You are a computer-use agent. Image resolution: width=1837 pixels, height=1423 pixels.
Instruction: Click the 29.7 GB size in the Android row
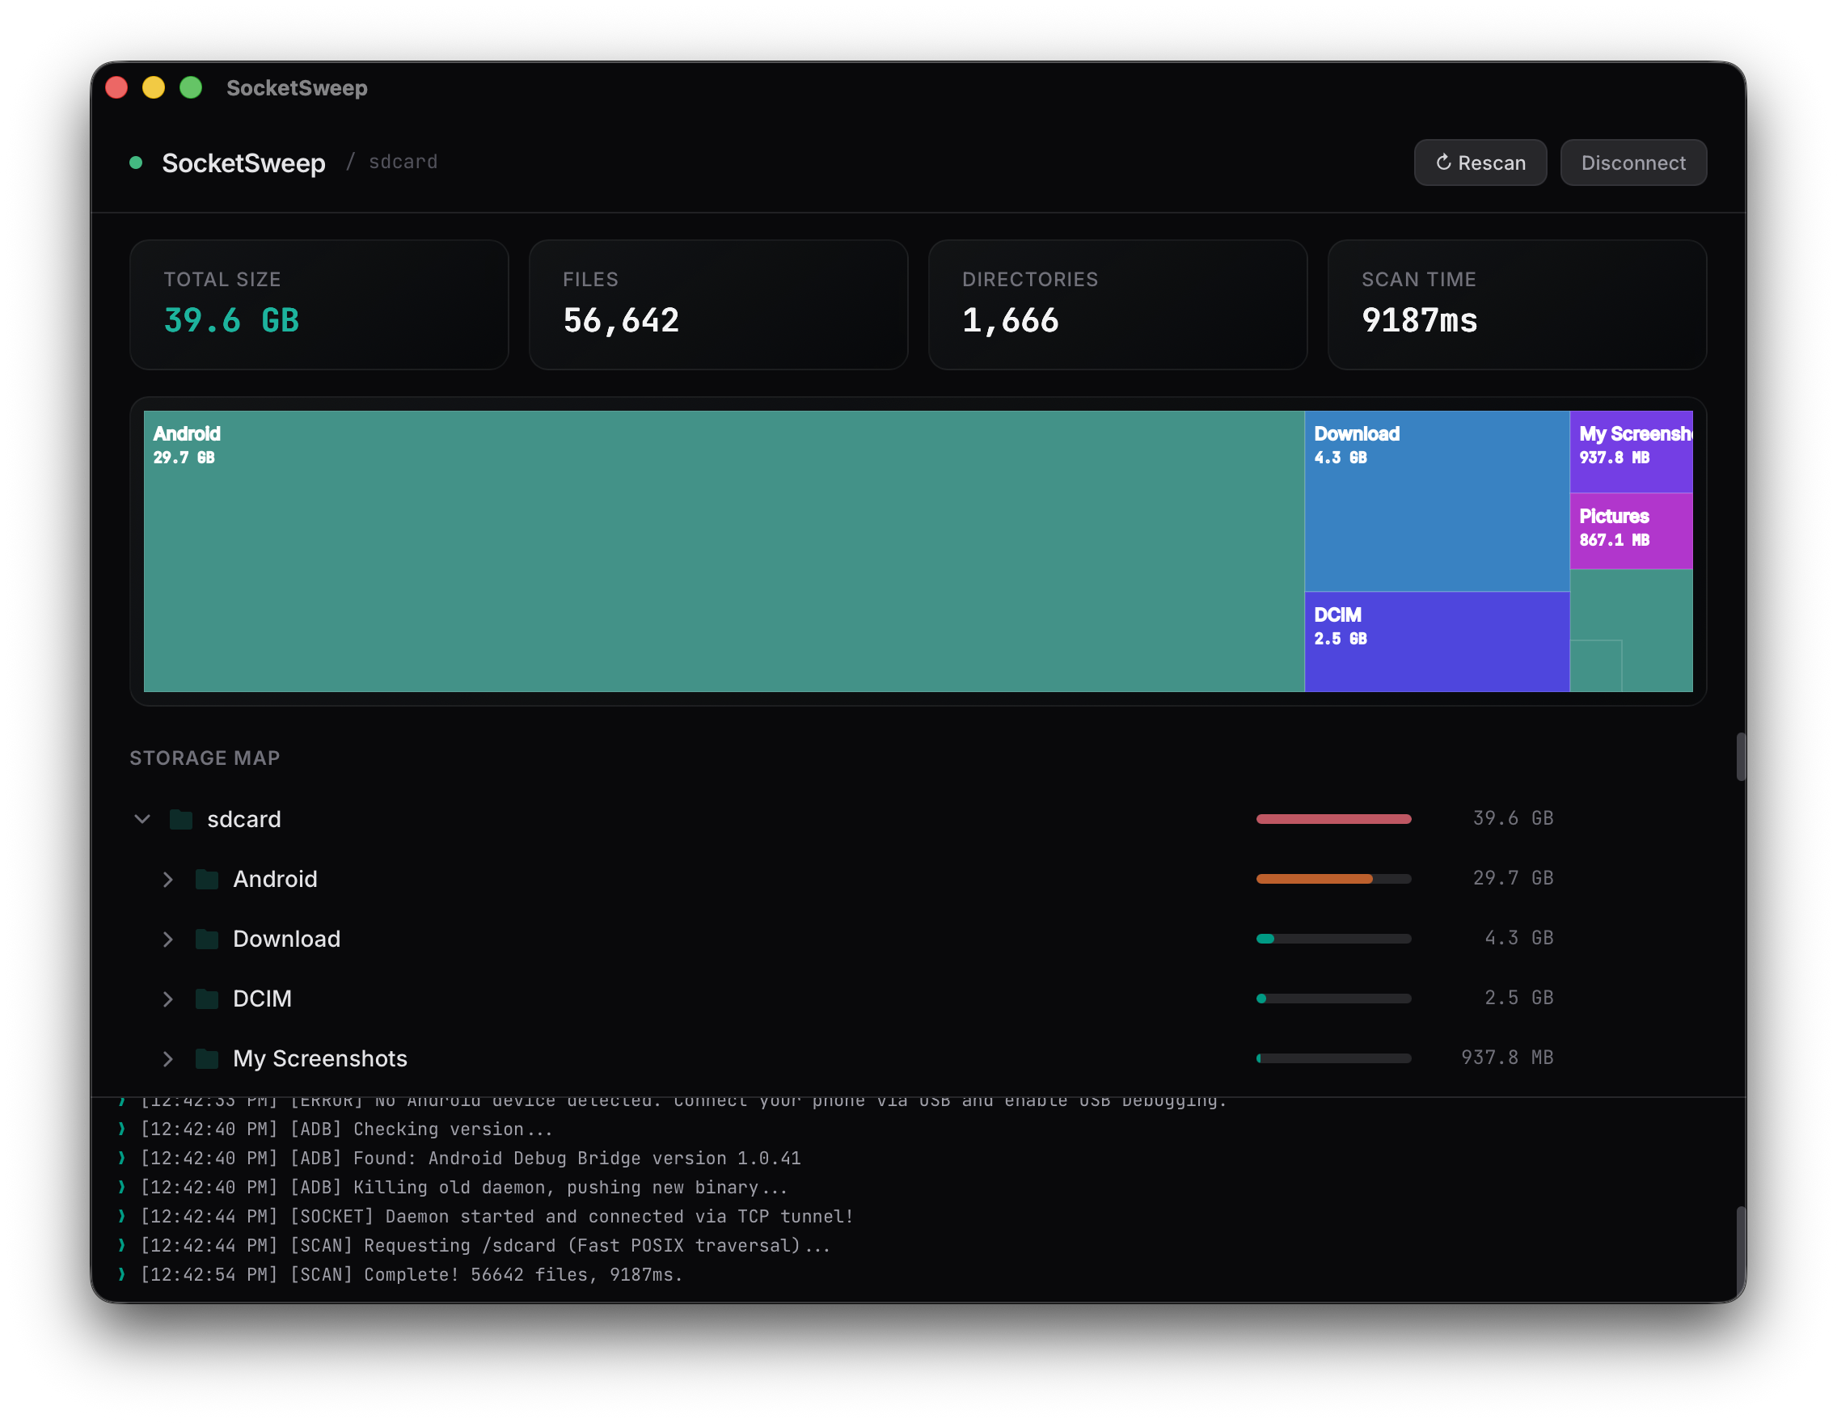tap(1512, 878)
